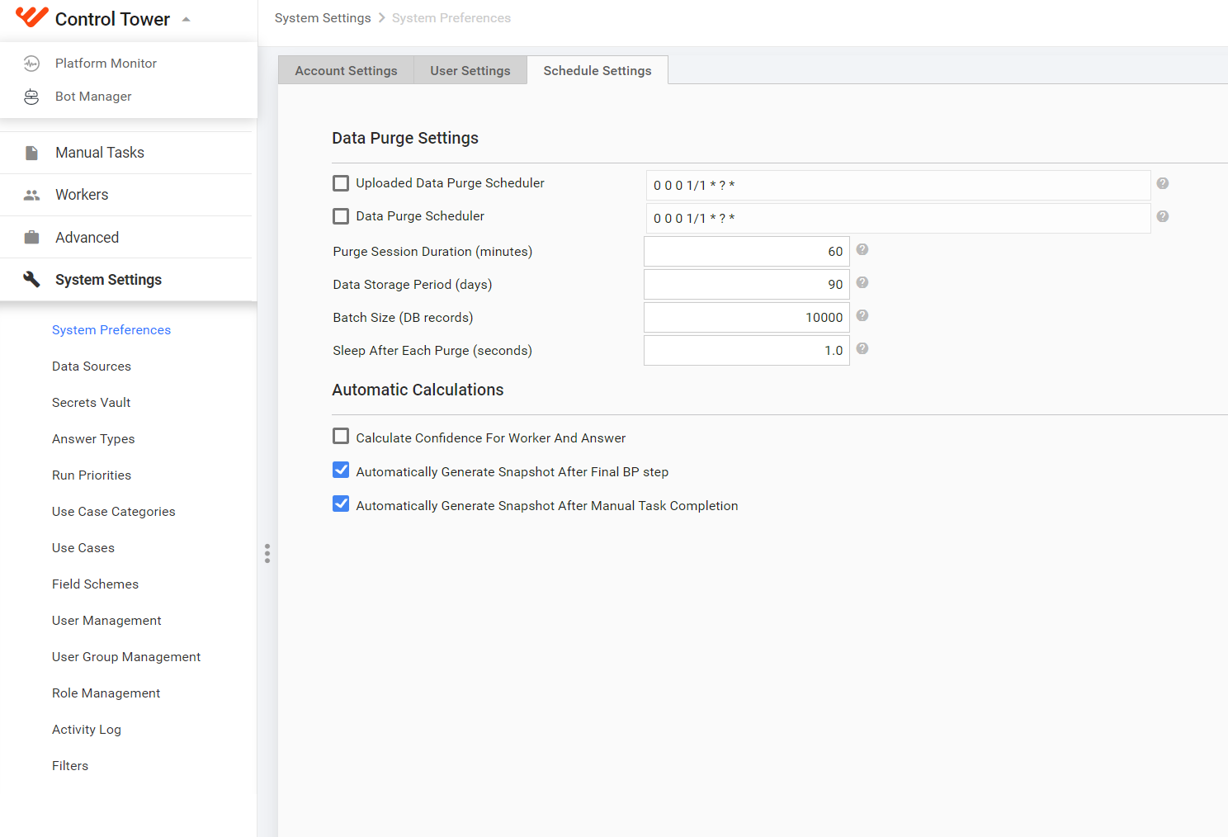Click Data Storage Period input field
Screen dimensions: 1228x837
747,285
